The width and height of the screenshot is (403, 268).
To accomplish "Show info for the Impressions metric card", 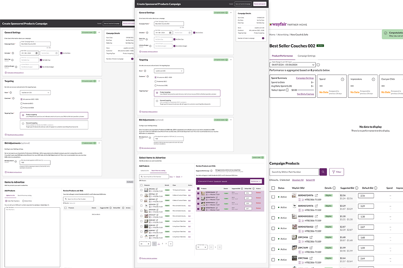I will pyautogui.click(x=373, y=79).
